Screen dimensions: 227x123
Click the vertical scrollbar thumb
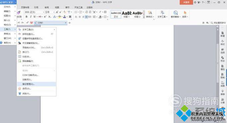tap(217, 63)
